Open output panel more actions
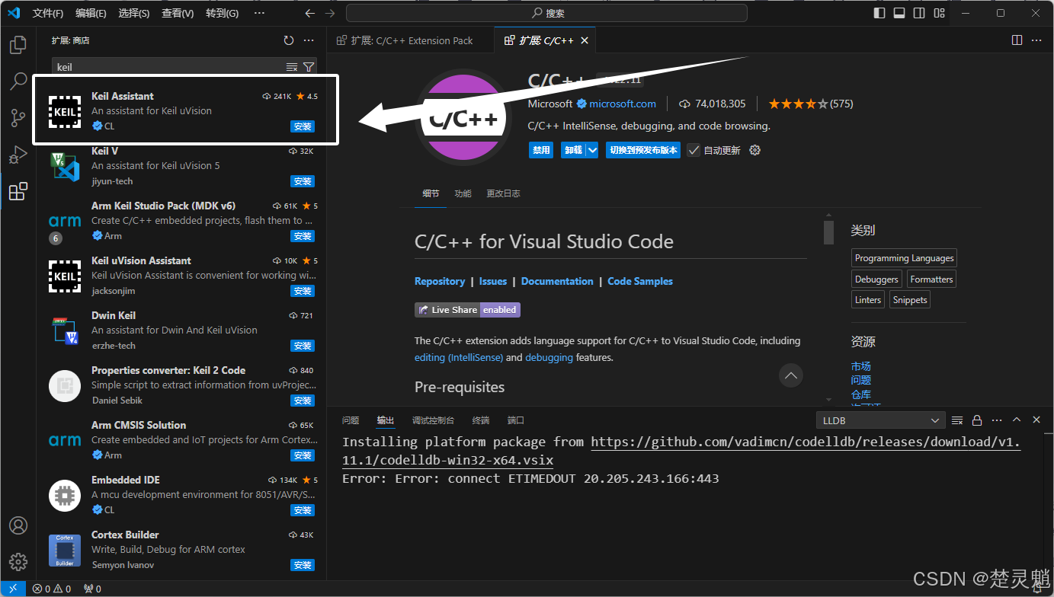Image resolution: width=1054 pixels, height=597 pixels. point(997,420)
